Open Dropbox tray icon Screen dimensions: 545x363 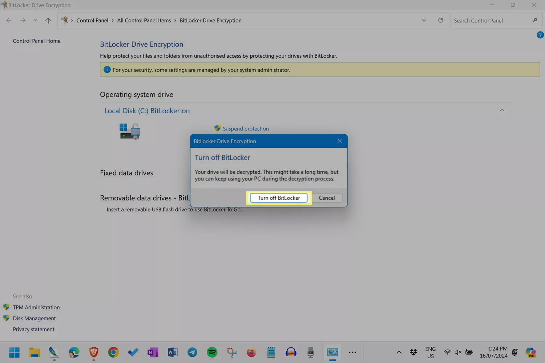(x=413, y=352)
